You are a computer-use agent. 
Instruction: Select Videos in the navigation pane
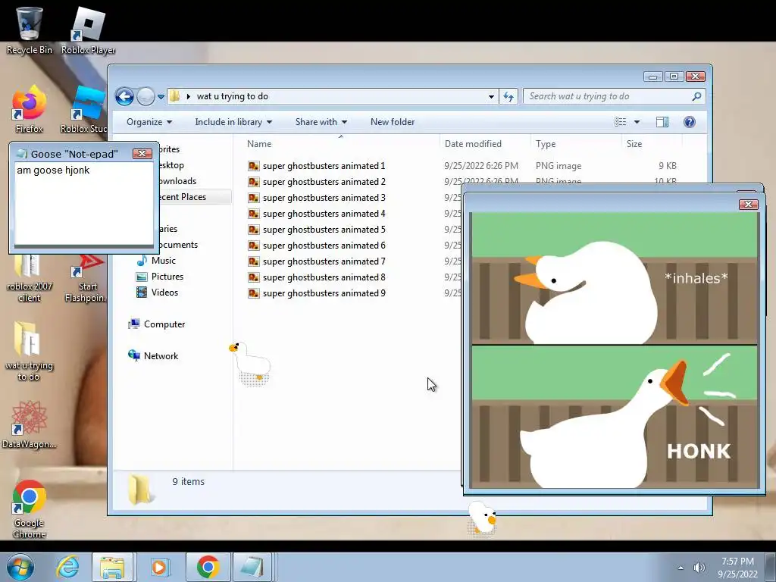click(158, 292)
